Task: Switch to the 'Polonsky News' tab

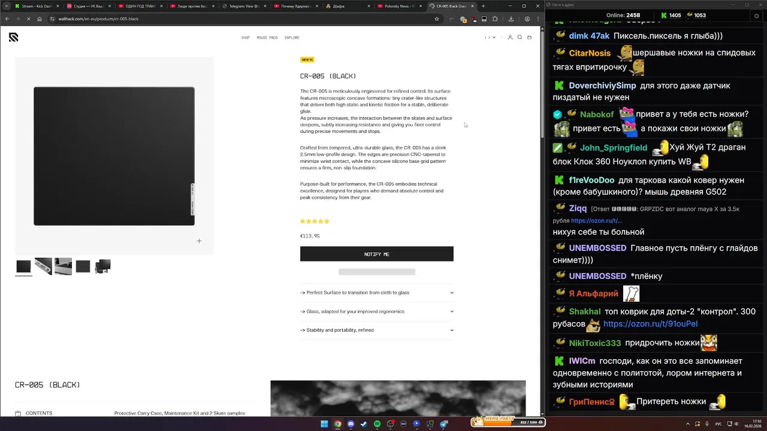Action: 399,6
